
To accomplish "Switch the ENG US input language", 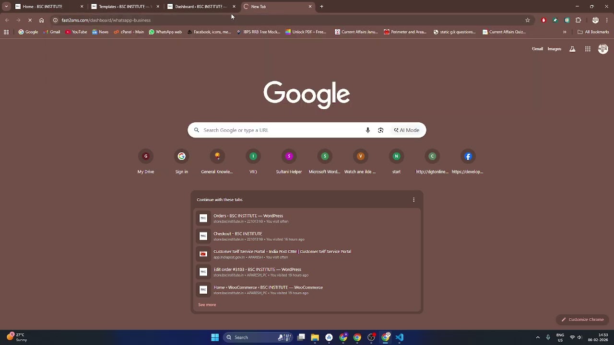I will [560, 337].
